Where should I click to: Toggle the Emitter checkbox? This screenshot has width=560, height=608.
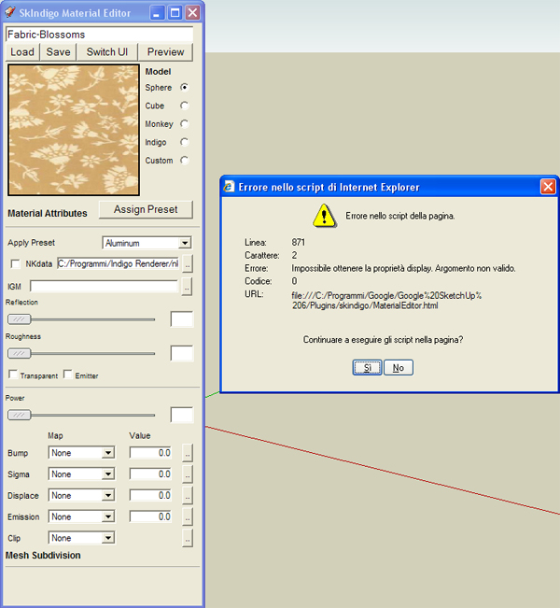click(68, 375)
